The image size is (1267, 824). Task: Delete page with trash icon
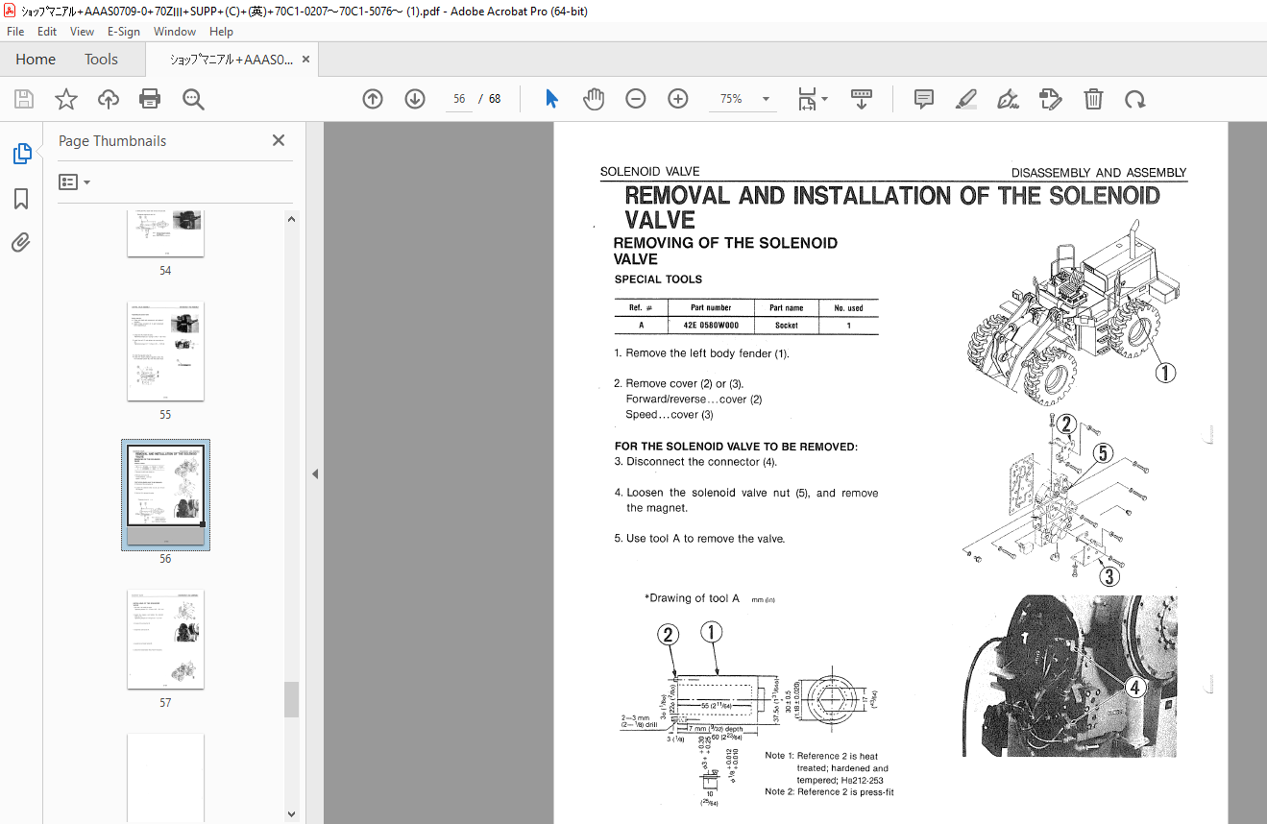[1093, 99]
